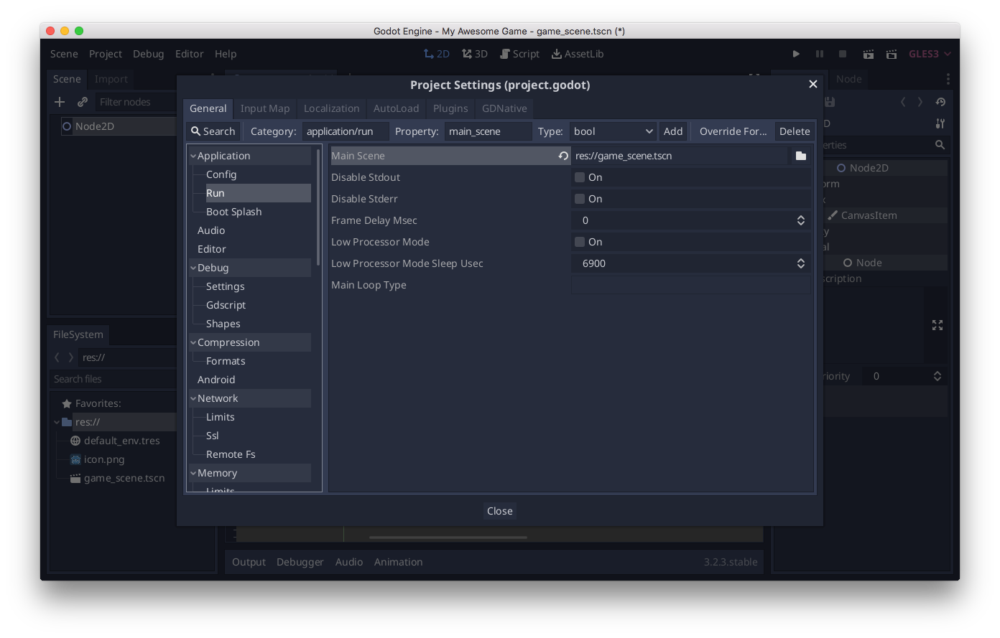Adjust Low Processor Mode Sleep Usec stepper
The width and height of the screenshot is (1000, 638).
coord(801,263)
